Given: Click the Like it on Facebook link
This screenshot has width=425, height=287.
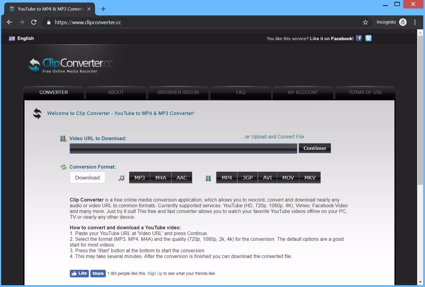Looking at the screenshot, I should tap(332, 39).
